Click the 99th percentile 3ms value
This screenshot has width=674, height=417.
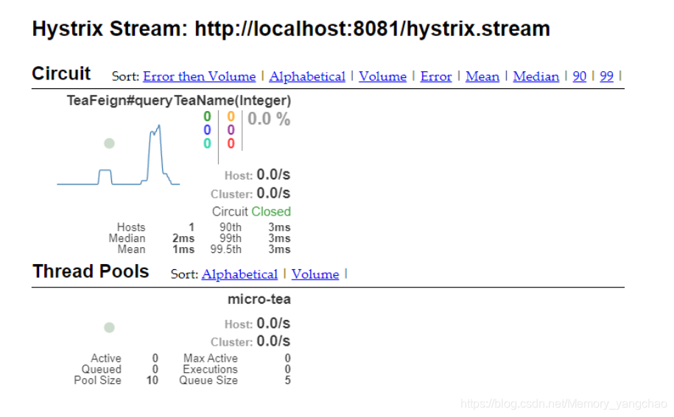(279, 238)
